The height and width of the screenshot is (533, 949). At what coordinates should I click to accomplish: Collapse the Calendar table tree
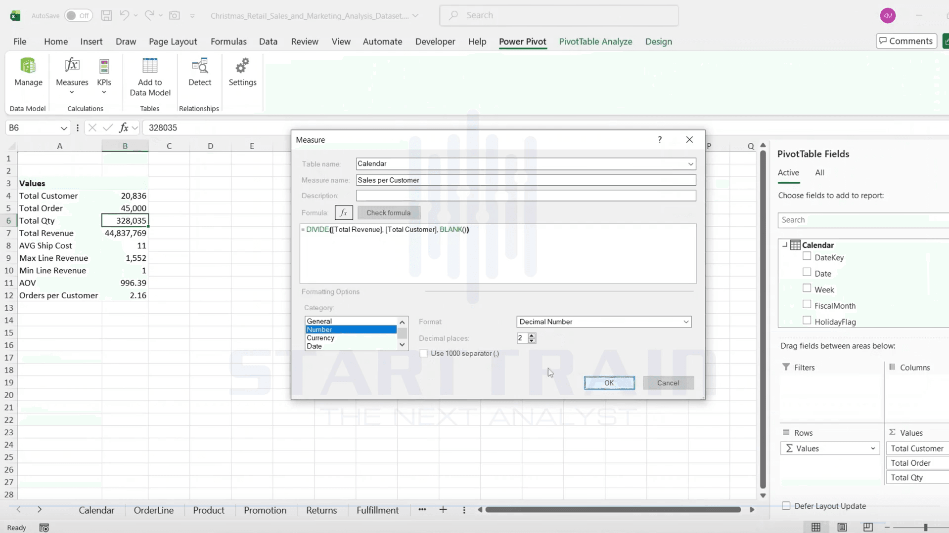785,245
